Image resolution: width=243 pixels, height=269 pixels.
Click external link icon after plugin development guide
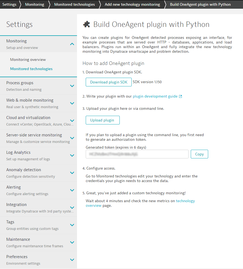pyautogui.click(x=180, y=96)
